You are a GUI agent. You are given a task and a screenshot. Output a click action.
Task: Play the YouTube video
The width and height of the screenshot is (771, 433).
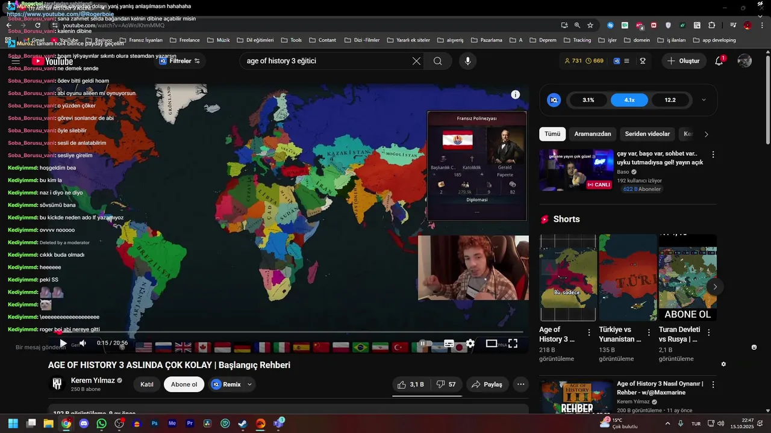coord(63,343)
